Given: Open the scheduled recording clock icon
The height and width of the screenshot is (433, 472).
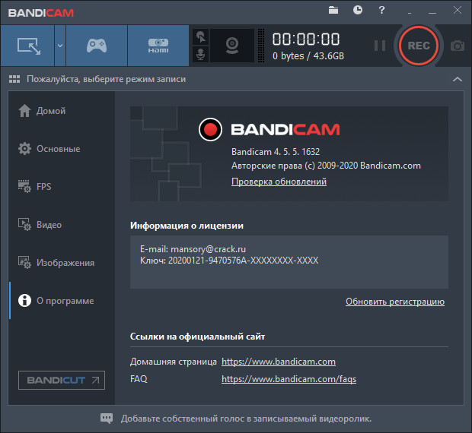Looking at the screenshot, I should point(358,10).
